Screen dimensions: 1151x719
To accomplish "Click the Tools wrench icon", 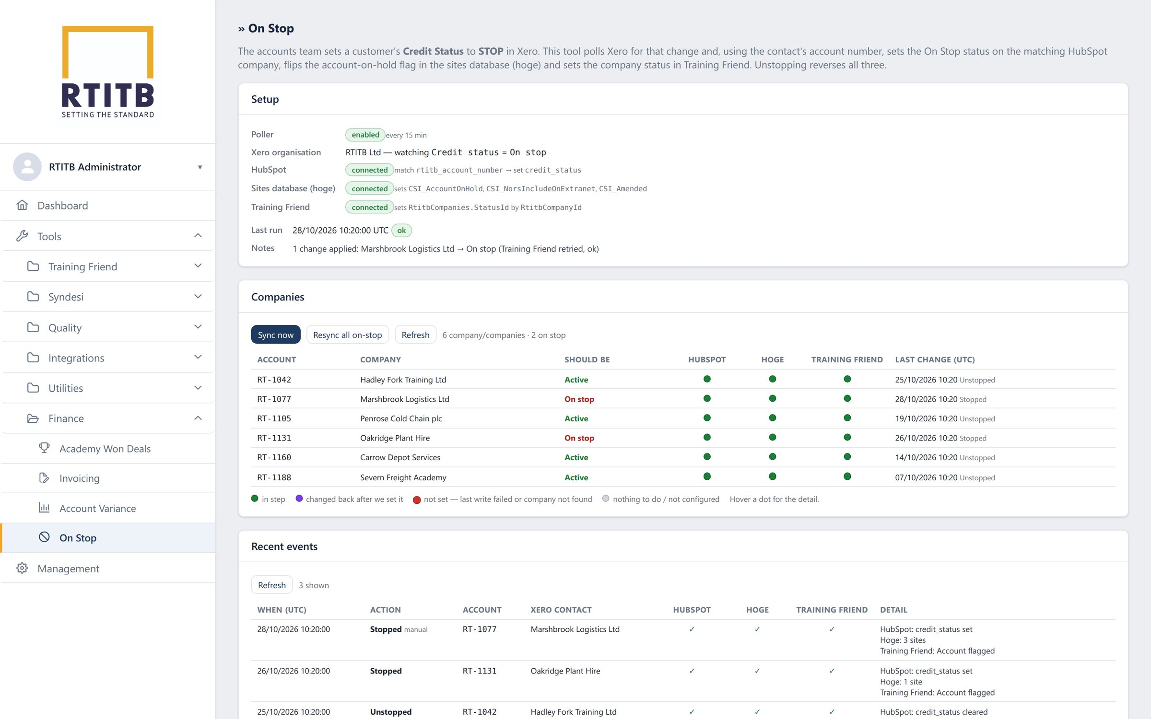I will coord(22,236).
